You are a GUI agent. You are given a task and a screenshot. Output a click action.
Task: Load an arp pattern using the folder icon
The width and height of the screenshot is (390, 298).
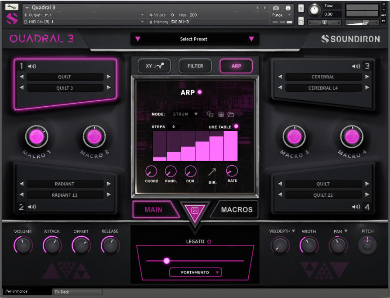[231, 114]
